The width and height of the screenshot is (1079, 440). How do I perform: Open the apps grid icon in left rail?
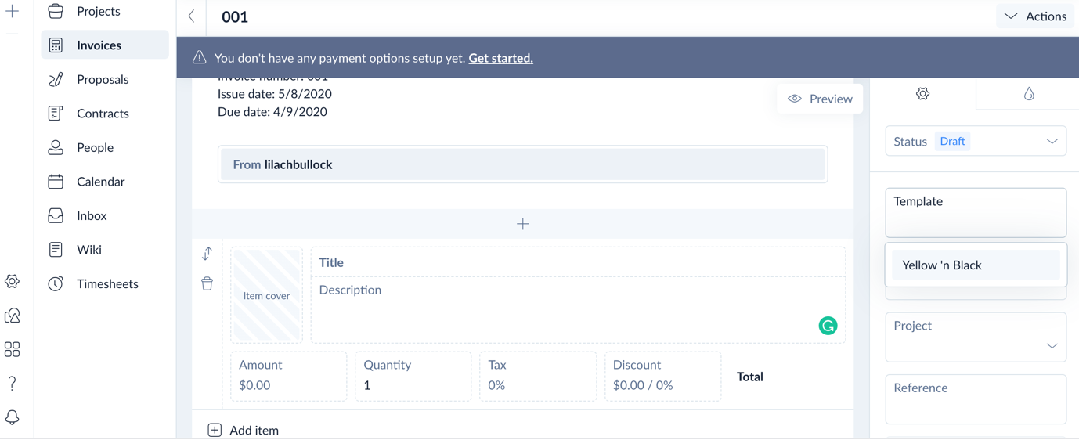tap(13, 349)
